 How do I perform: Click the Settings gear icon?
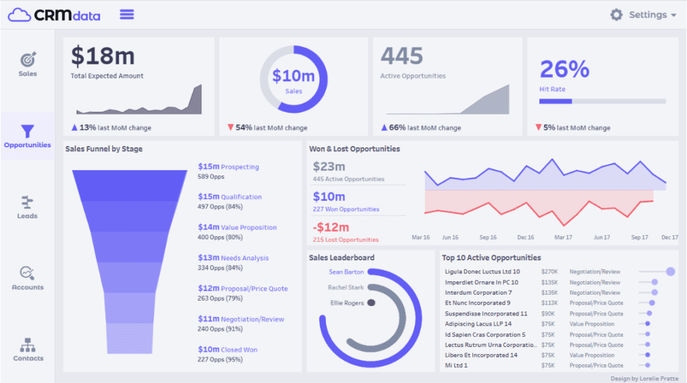[x=616, y=15]
